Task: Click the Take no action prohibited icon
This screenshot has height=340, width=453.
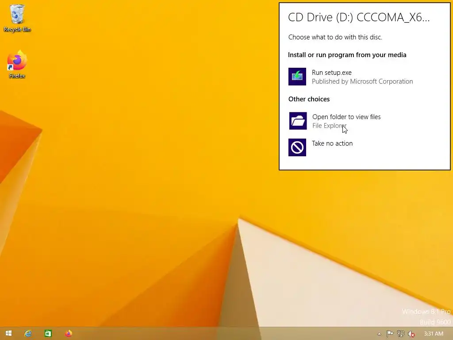Action: click(297, 147)
